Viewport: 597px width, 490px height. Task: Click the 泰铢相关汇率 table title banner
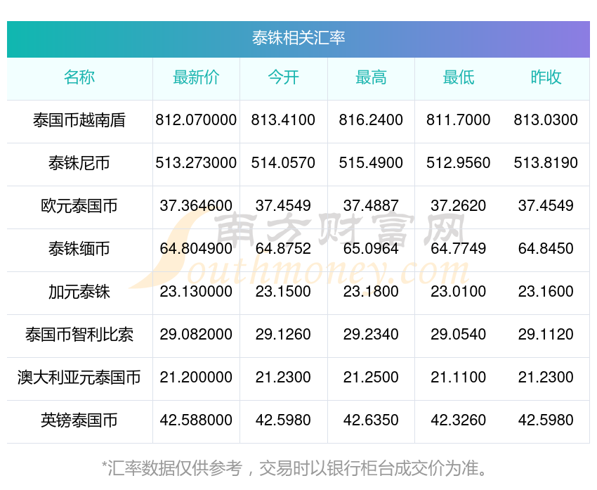(x=298, y=38)
